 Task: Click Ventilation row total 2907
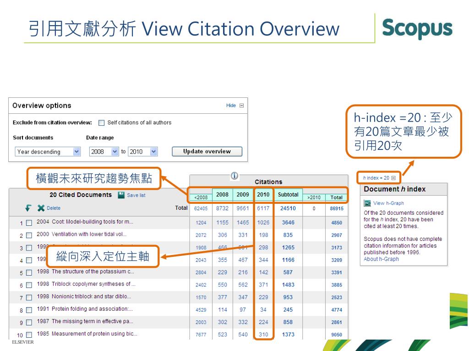click(x=337, y=235)
